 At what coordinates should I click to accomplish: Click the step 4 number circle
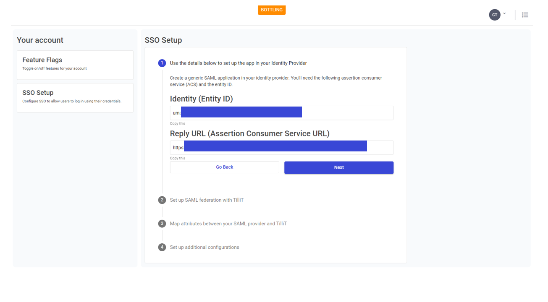162,247
